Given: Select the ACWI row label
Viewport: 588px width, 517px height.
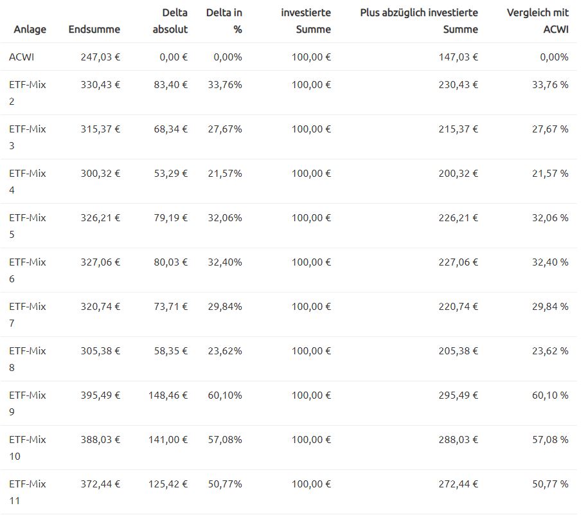Looking at the screenshot, I should (x=22, y=57).
